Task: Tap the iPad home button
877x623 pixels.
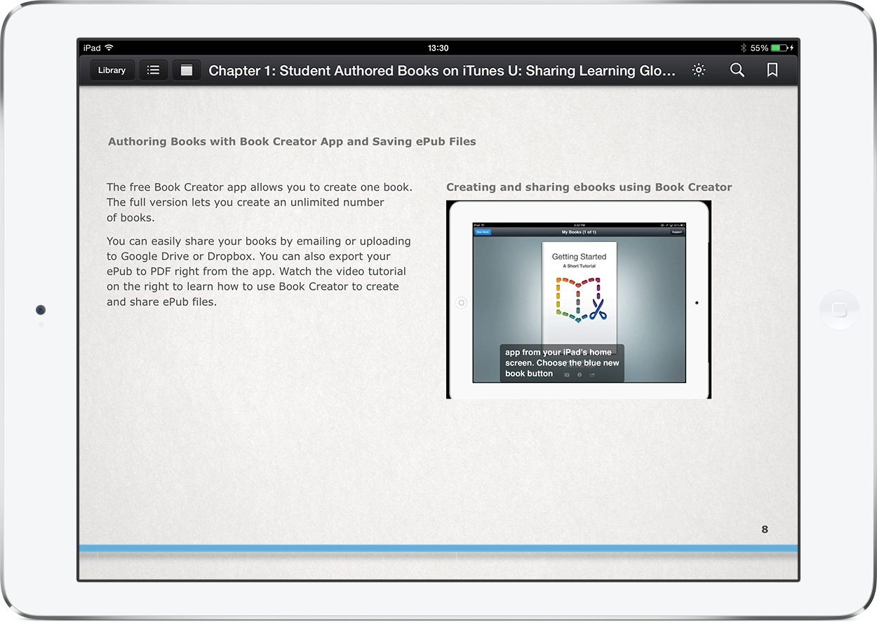Action: click(839, 310)
